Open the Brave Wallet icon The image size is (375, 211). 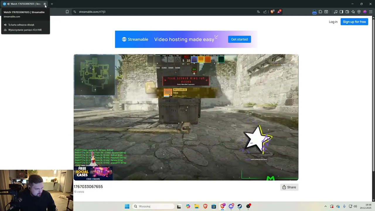(x=347, y=12)
